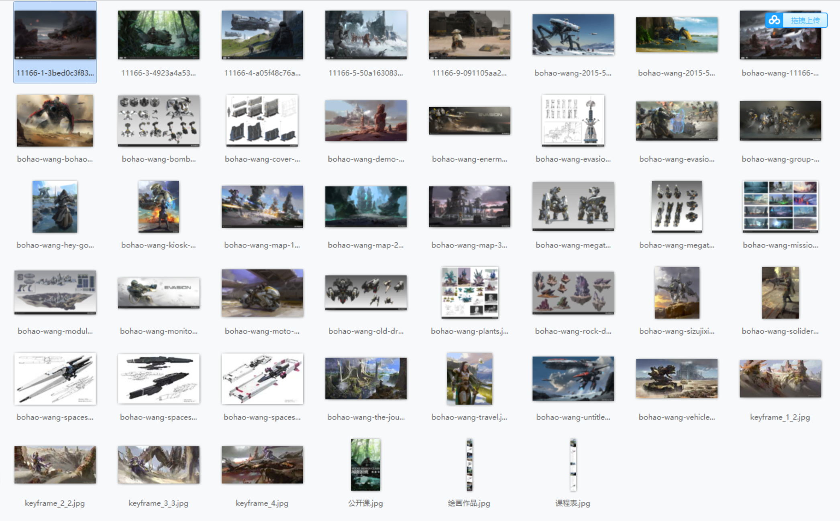Select bohao-wang-evasio... soldiers with blue shield thumbnail
Viewport: 840px width, 521px height.
677,121
